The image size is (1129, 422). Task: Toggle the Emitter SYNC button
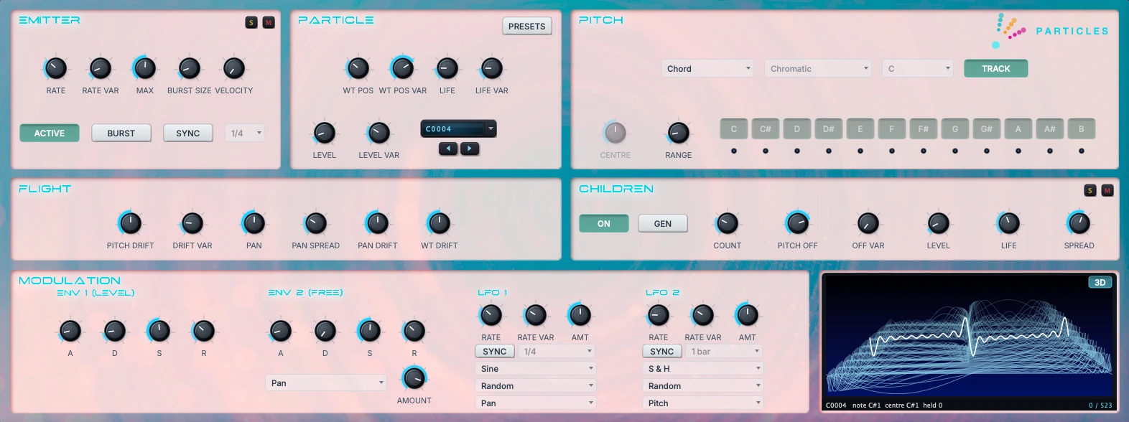click(188, 133)
